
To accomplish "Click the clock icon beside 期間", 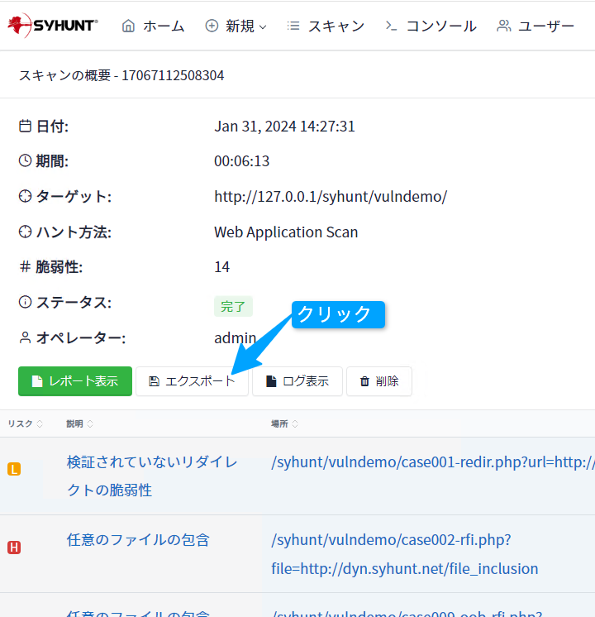I will [25, 160].
